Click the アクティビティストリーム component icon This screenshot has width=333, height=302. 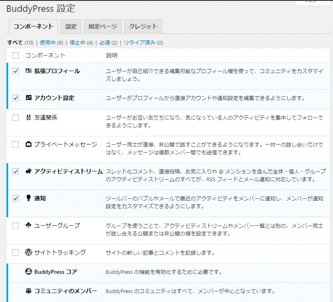point(29,171)
